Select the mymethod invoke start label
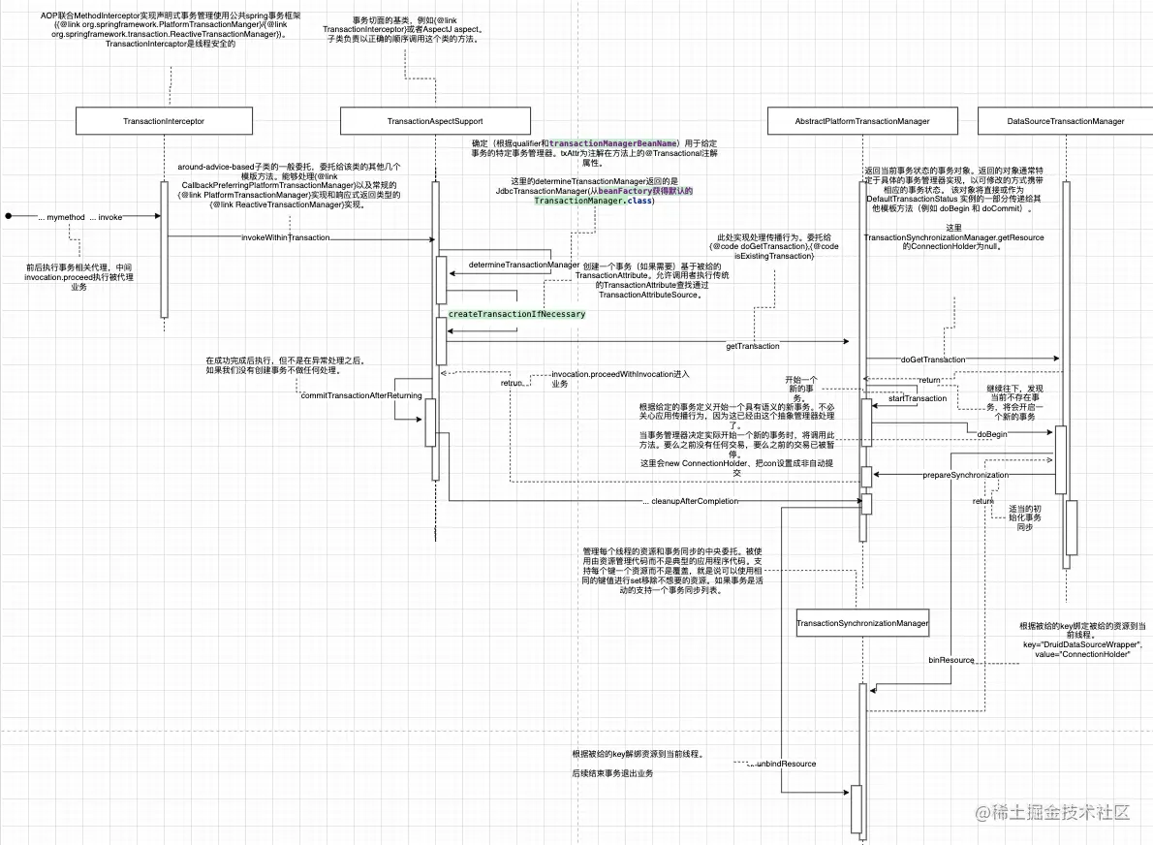The image size is (1153, 845). pos(80,218)
